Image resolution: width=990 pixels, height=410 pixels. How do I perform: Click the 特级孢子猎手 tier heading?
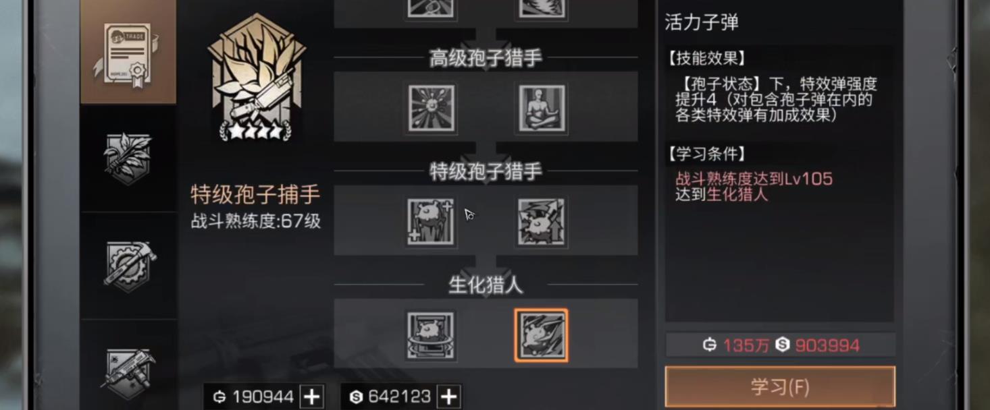[486, 171]
